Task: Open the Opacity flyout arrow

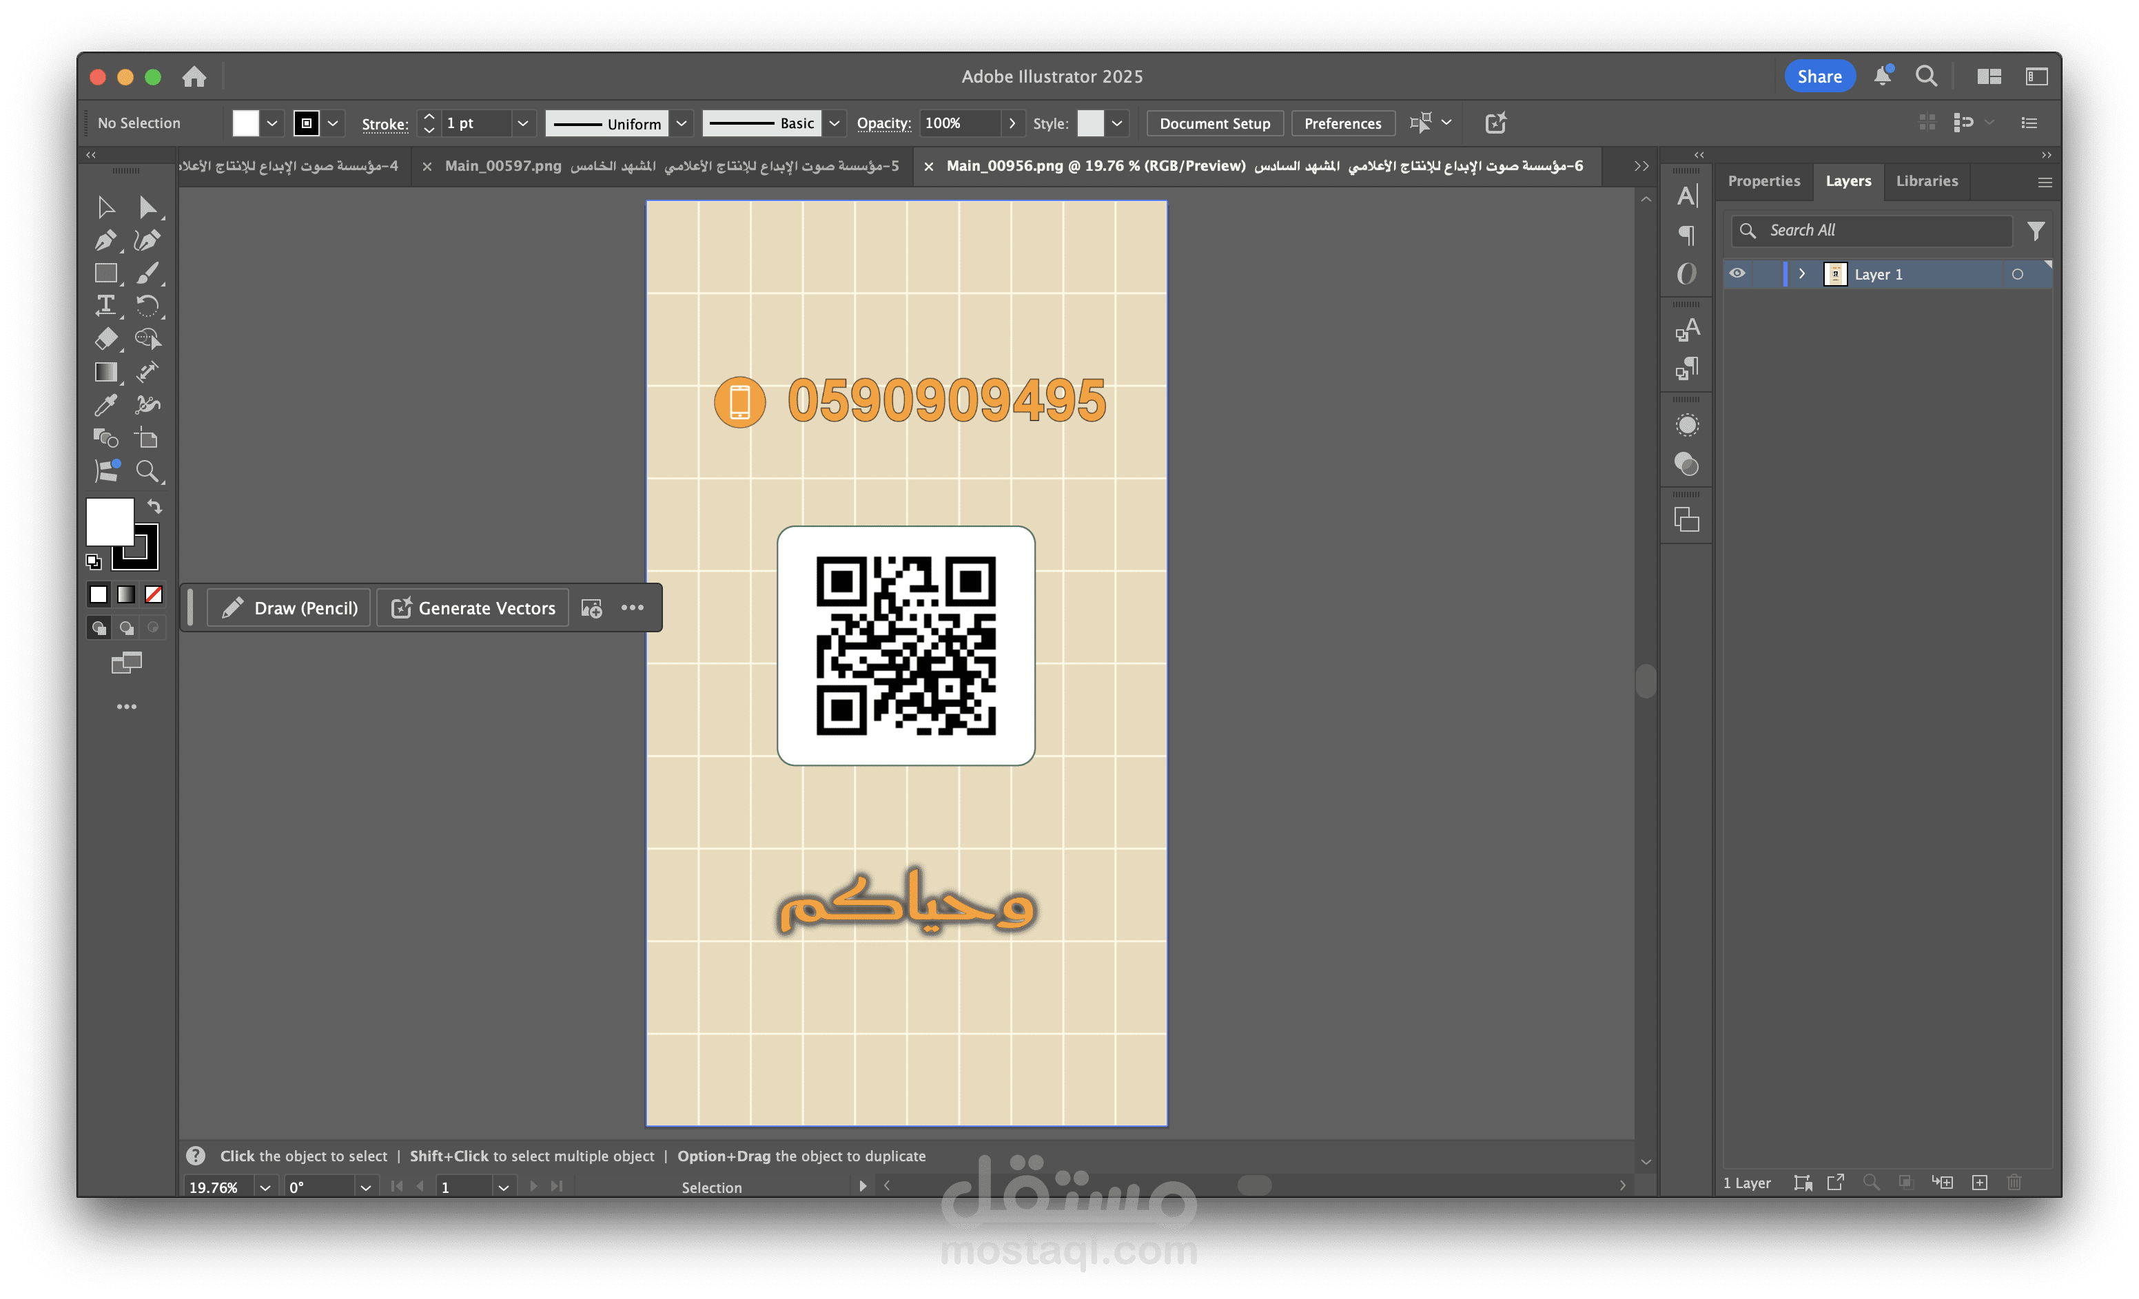Action: [1012, 123]
